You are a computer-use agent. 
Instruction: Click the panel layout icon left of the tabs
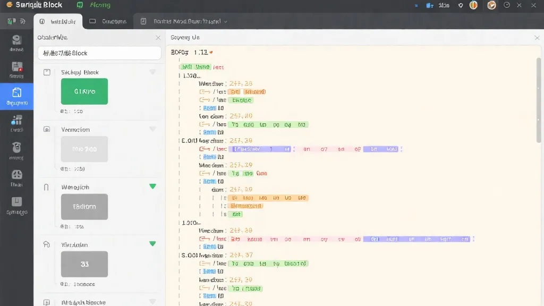(12, 21)
